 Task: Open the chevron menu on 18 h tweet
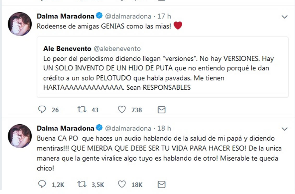pos(285,129)
